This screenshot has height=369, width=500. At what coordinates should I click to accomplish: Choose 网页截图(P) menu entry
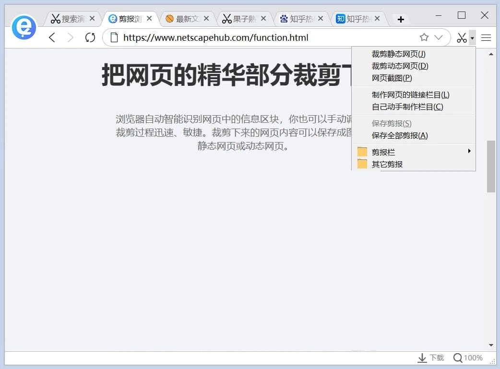[392, 78]
